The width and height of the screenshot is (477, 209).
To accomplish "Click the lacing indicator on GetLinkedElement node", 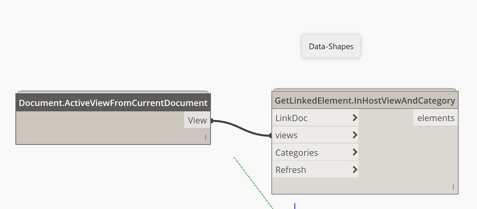I will [453, 187].
